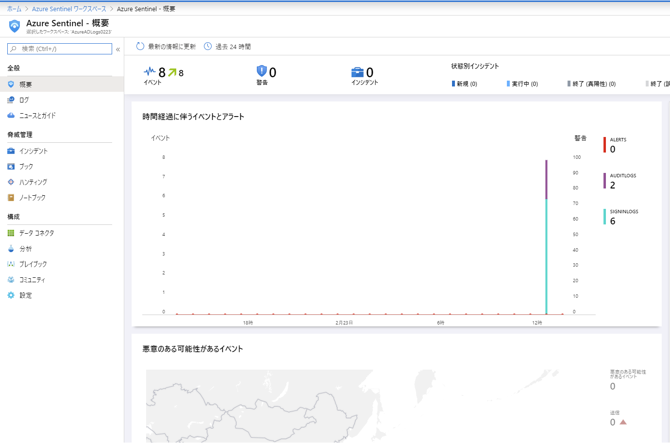Click the 設定 gear icon
Screen dimensions: 670x443
[x=11, y=295]
